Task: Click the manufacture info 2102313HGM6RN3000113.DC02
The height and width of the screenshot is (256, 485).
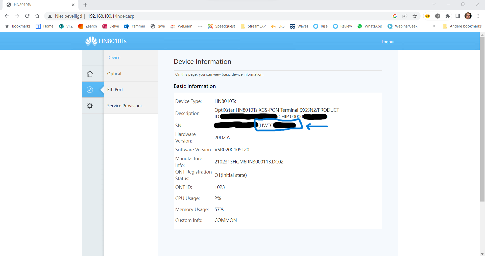Action: click(249, 162)
